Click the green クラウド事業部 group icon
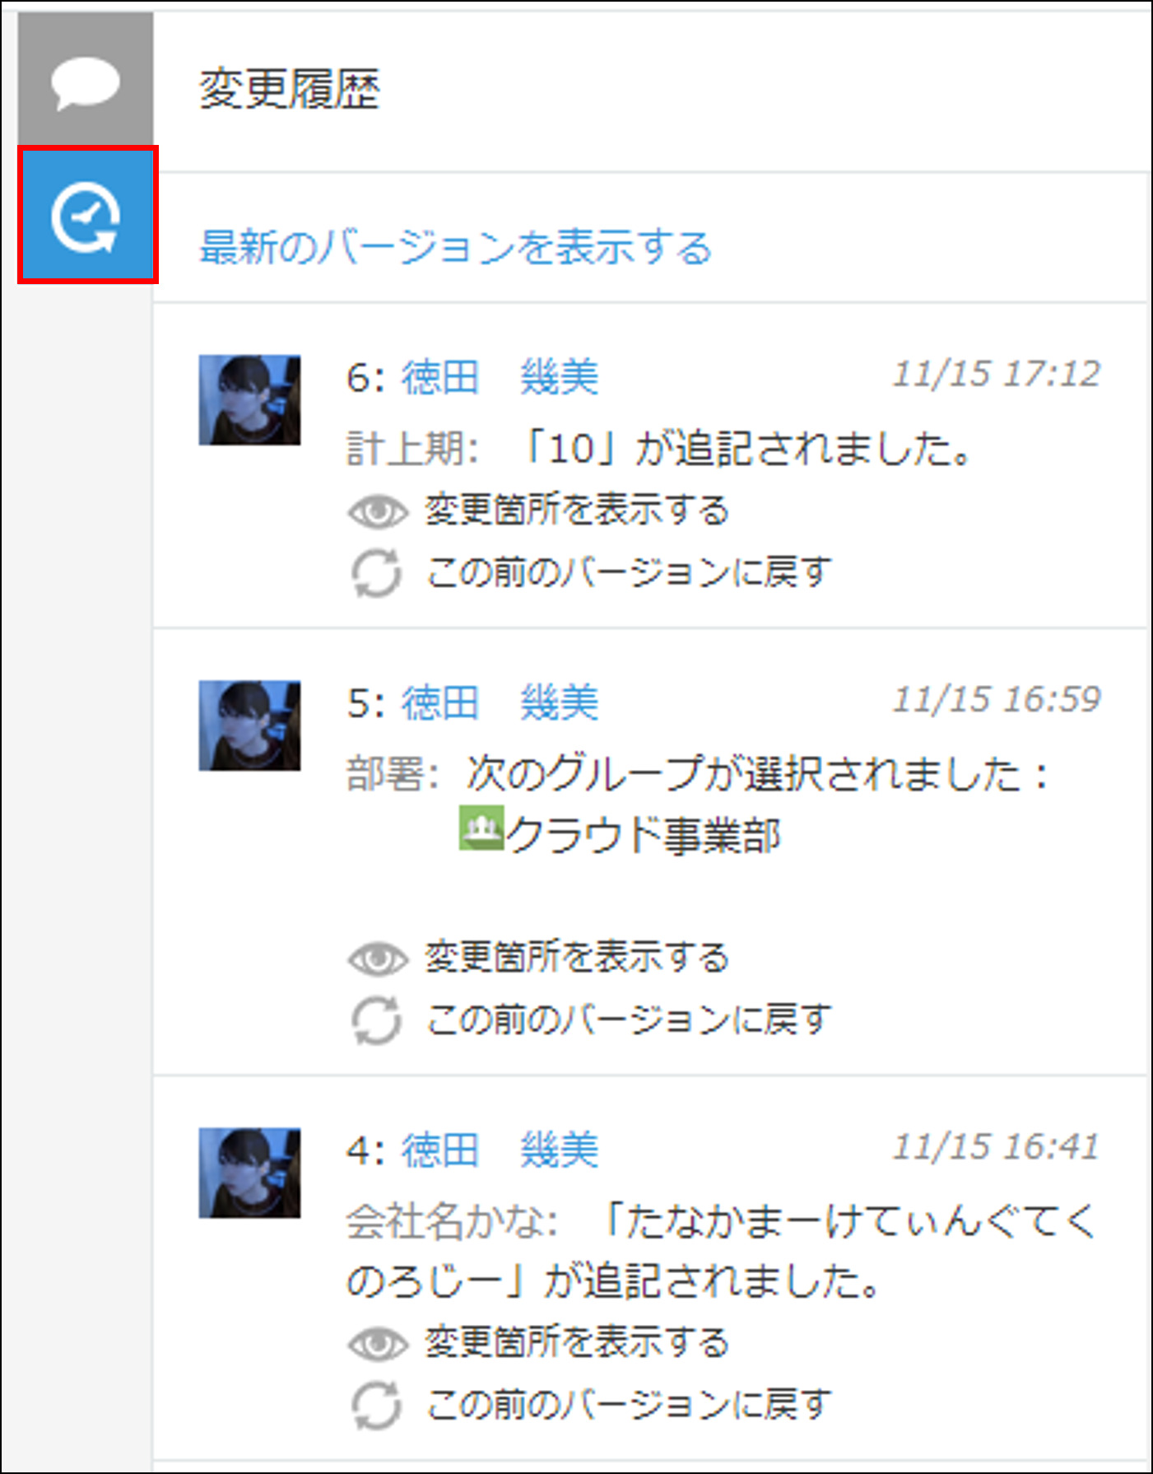This screenshot has width=1153, height=1474. (481, 828)
